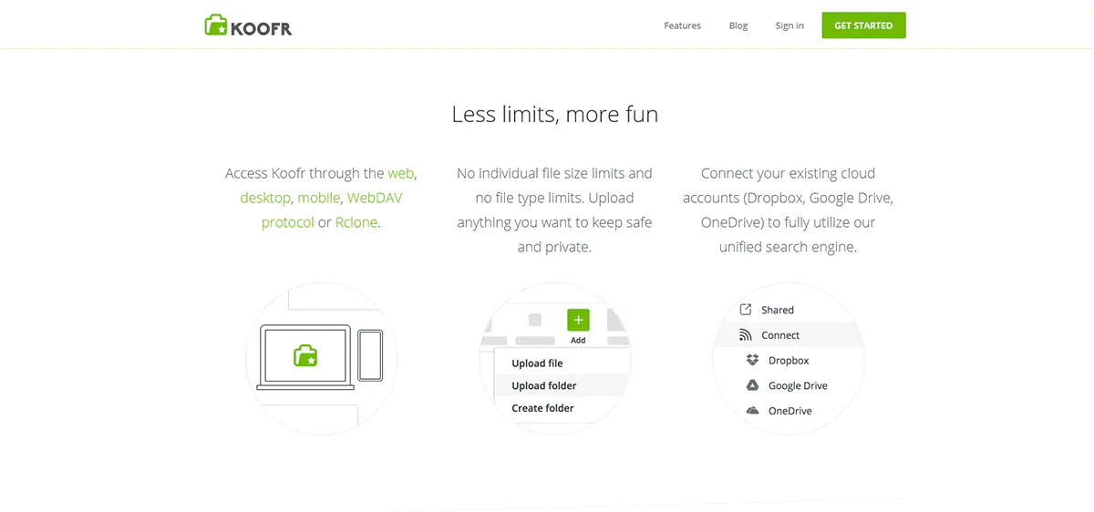Click the Connect feed icon
1094x512 pixels.
[x=746, y=335]
